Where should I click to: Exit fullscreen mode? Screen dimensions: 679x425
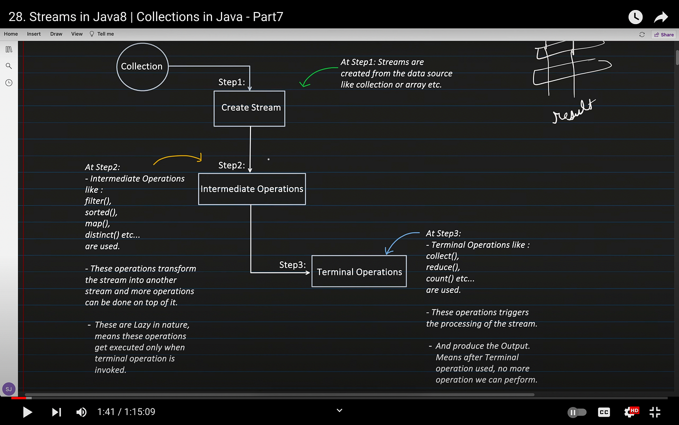coord(655,411)
